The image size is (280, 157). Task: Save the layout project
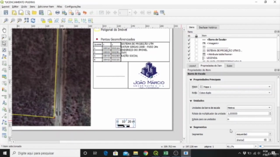point(6,13)
